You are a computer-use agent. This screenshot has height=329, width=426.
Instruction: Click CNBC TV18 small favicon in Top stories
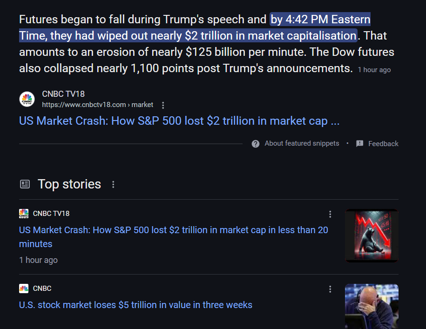point(24,214)
